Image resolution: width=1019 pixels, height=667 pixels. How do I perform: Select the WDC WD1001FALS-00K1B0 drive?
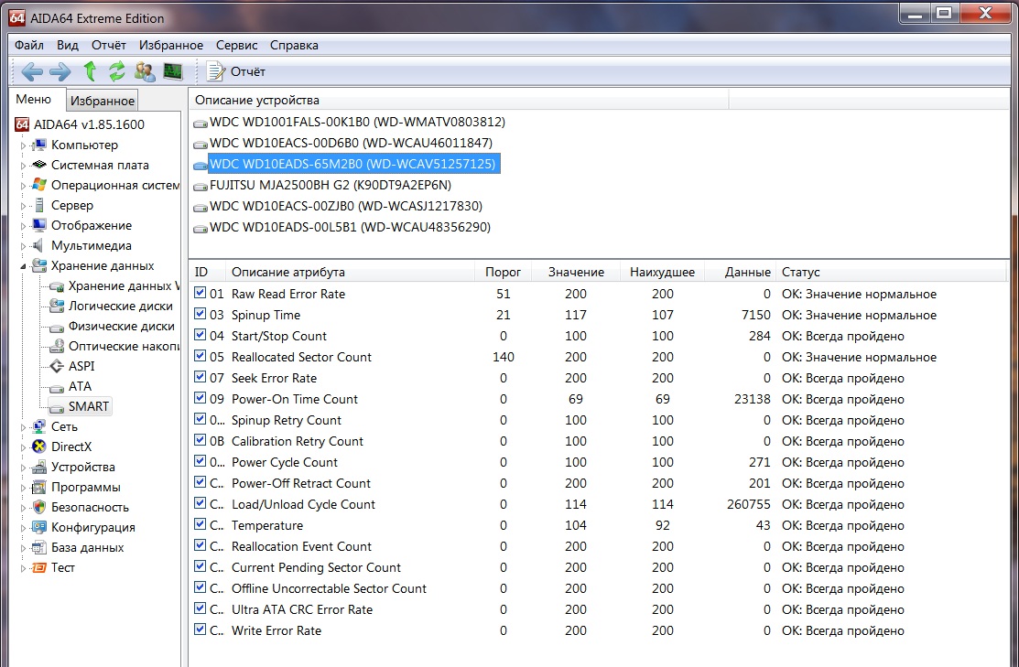click(x=357, y=122)
